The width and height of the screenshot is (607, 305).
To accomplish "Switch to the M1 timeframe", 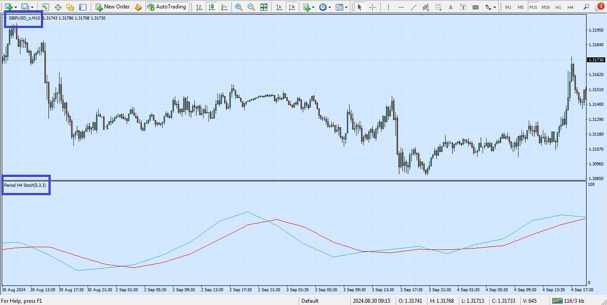I will [508, 7].
